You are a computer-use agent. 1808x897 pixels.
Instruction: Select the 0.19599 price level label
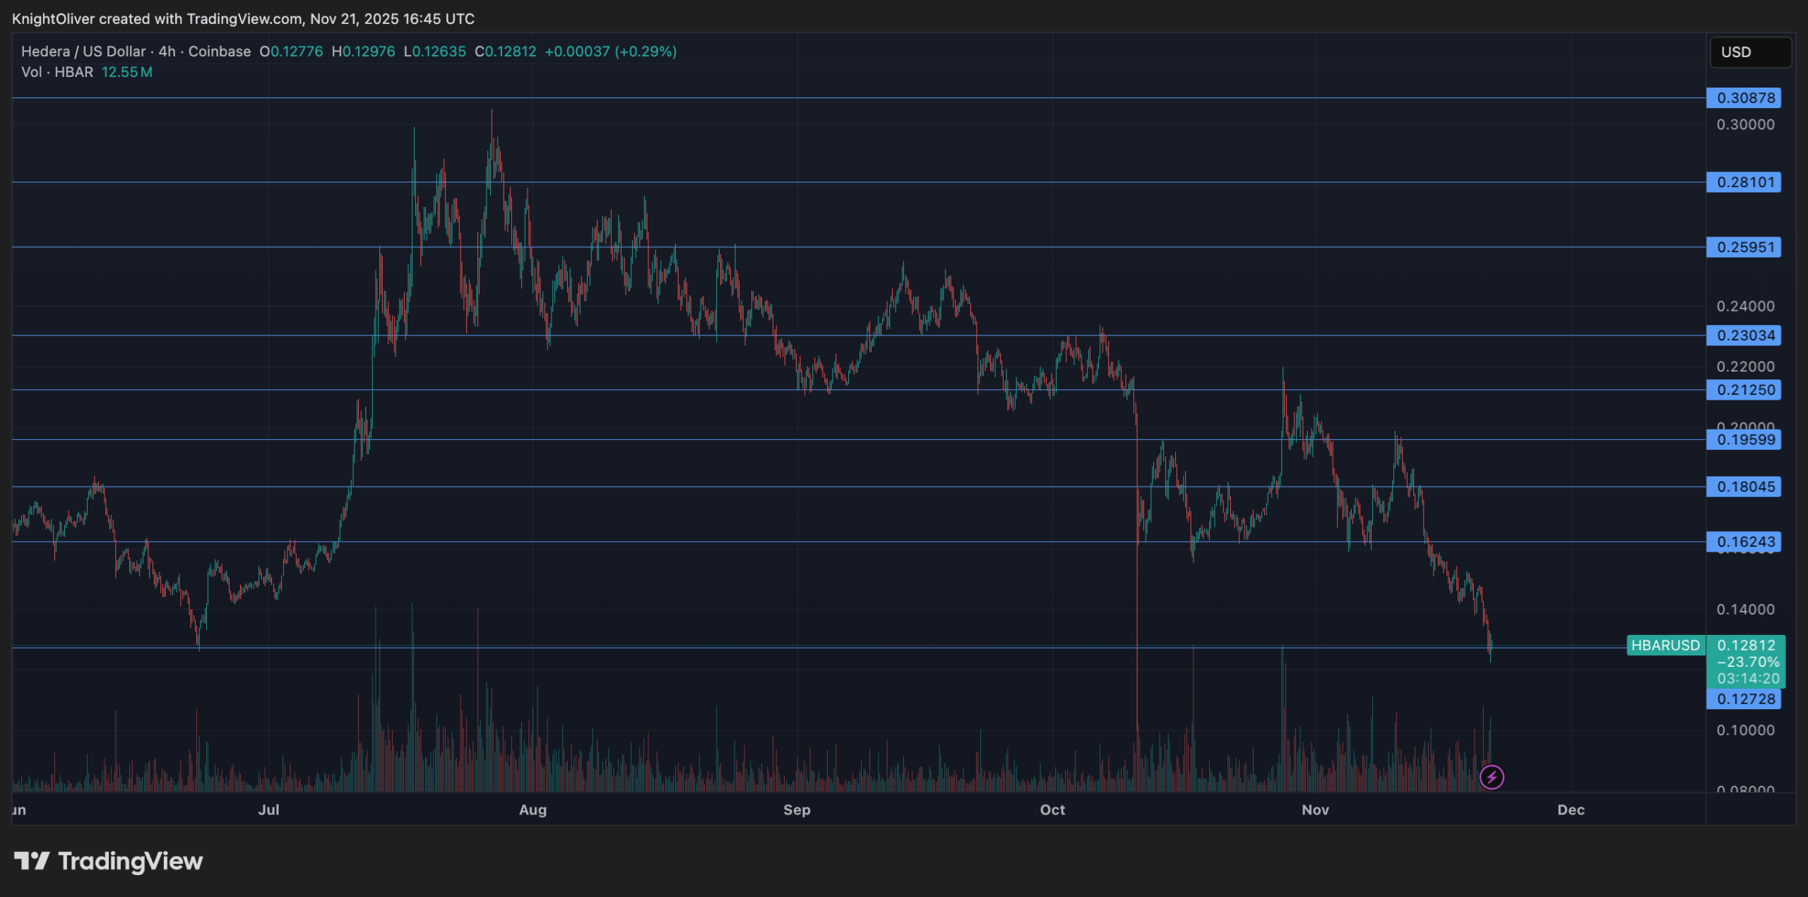[x=1743, y=440]
